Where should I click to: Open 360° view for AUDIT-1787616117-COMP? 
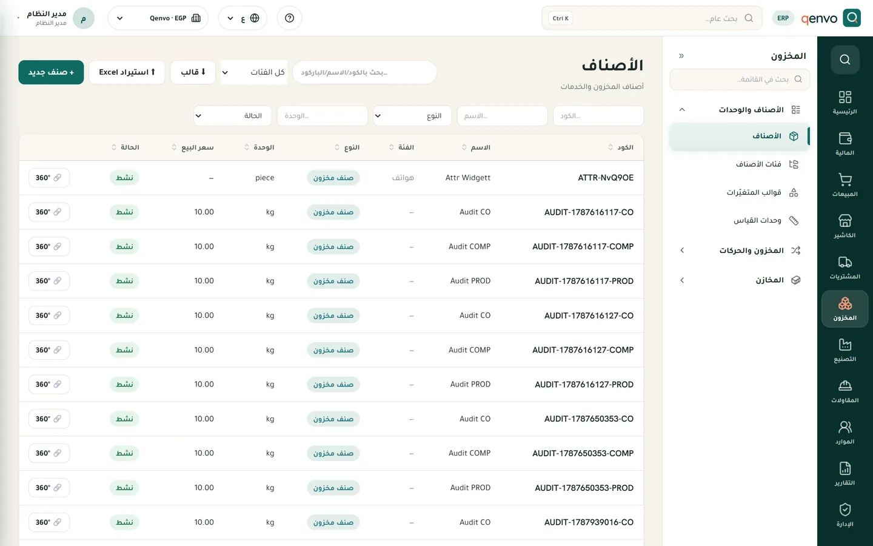(48, 246)
